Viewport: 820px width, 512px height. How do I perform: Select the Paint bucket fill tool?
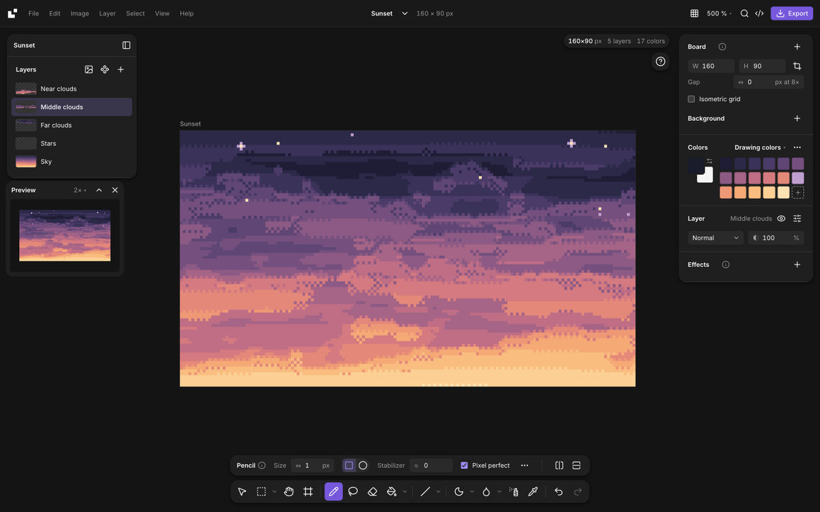tap(392, 492)
